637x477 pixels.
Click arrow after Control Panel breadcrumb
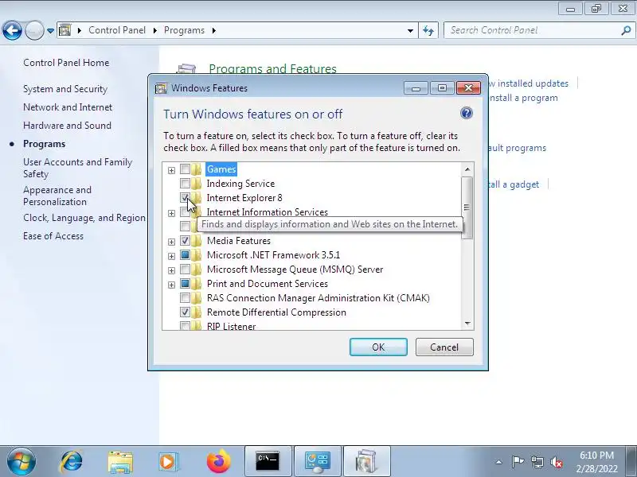155,30
